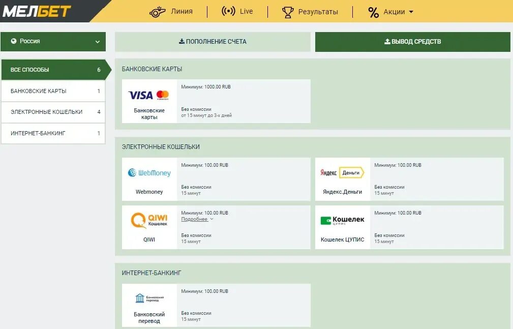Viewport: 513px width, 329px height.
Task: Select Электронные кошельки category in sidebar
Action: coord(53,112)
